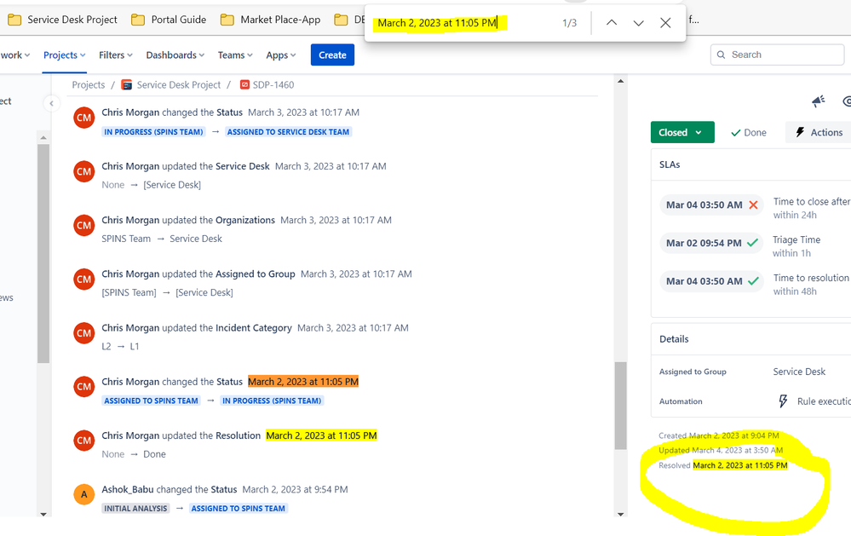This screenshot has width=851, height=536.
Task: Click the Automation lightning bolt icon
Action: tap(783, 401)
